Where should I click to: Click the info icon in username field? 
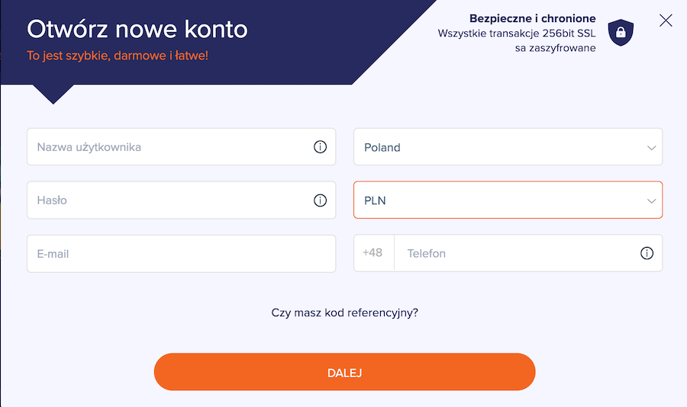[321, 147]
